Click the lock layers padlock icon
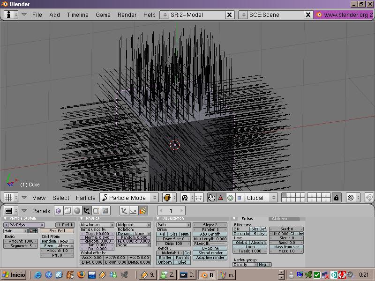 coord(336,198)
